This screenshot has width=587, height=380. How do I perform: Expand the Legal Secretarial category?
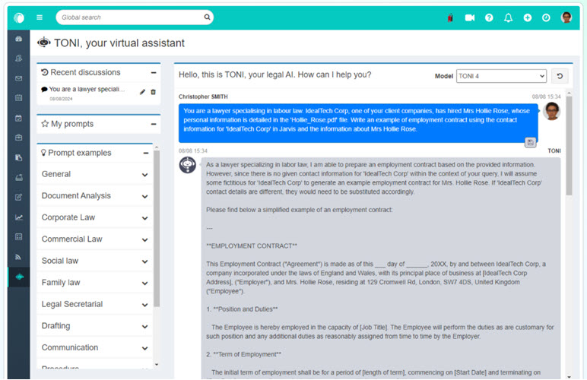tap(95, 305)
